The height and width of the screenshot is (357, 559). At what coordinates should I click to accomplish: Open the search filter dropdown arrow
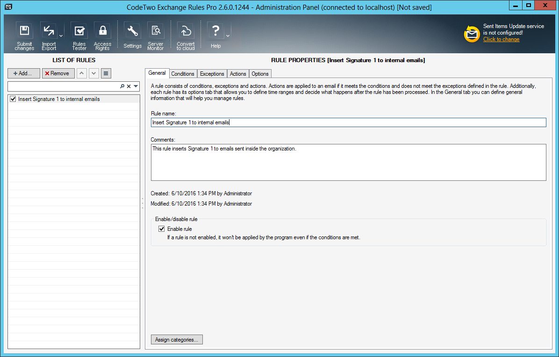click(x=136, y=86)
